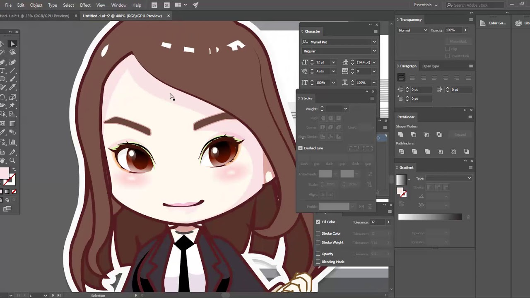Align paragraph text to center
This screenshot has height=298, width=530.
tap(412, 77)
